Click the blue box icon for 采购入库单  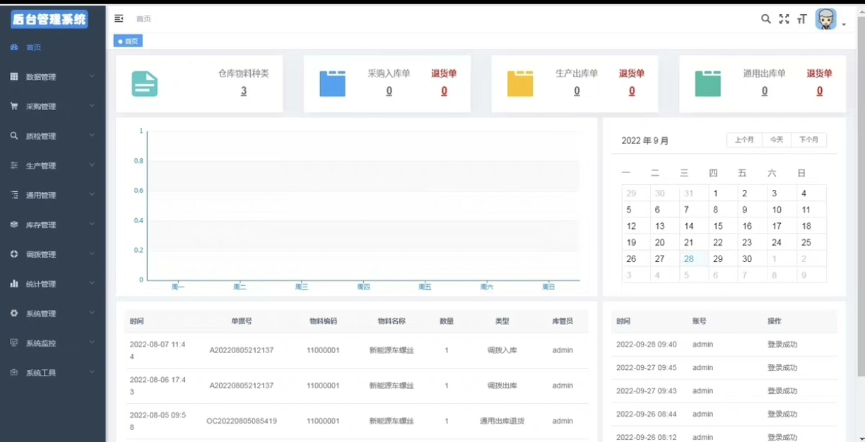(x=332, y=83)
